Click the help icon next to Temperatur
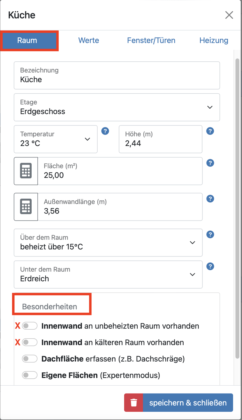 pos(105,131)
